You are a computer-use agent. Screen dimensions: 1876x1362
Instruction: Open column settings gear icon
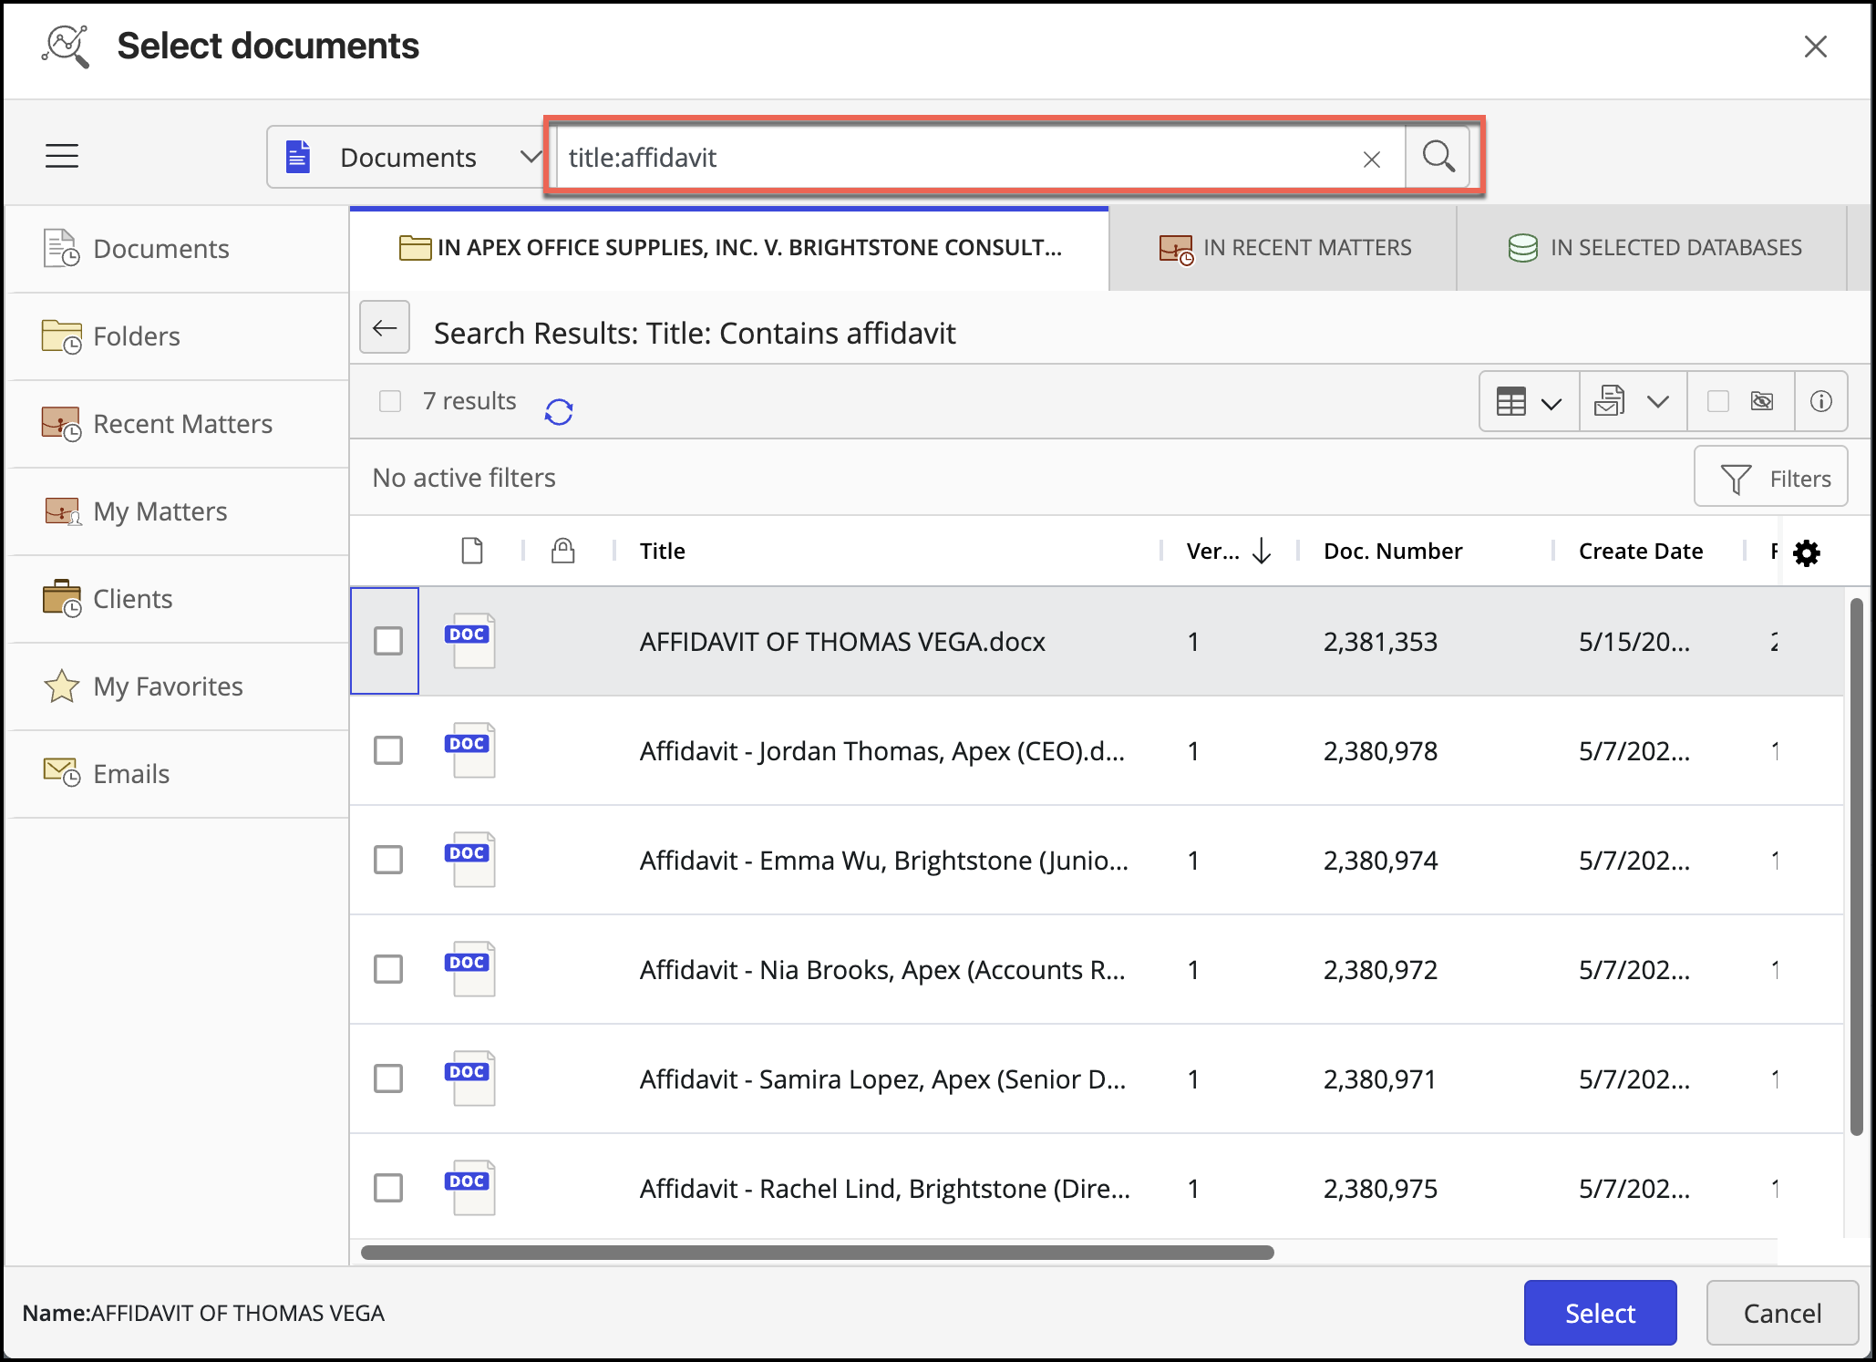[x=1806, y=552]
